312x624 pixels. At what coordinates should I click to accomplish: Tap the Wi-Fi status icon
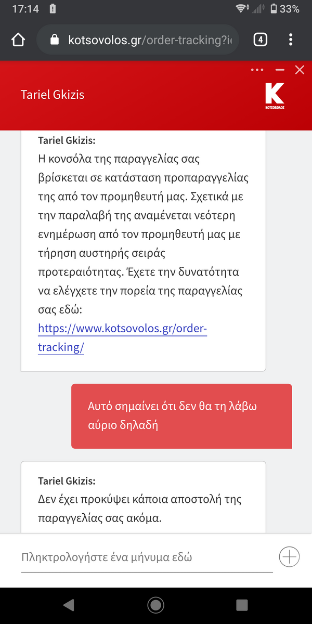click(x=242, y=9)
